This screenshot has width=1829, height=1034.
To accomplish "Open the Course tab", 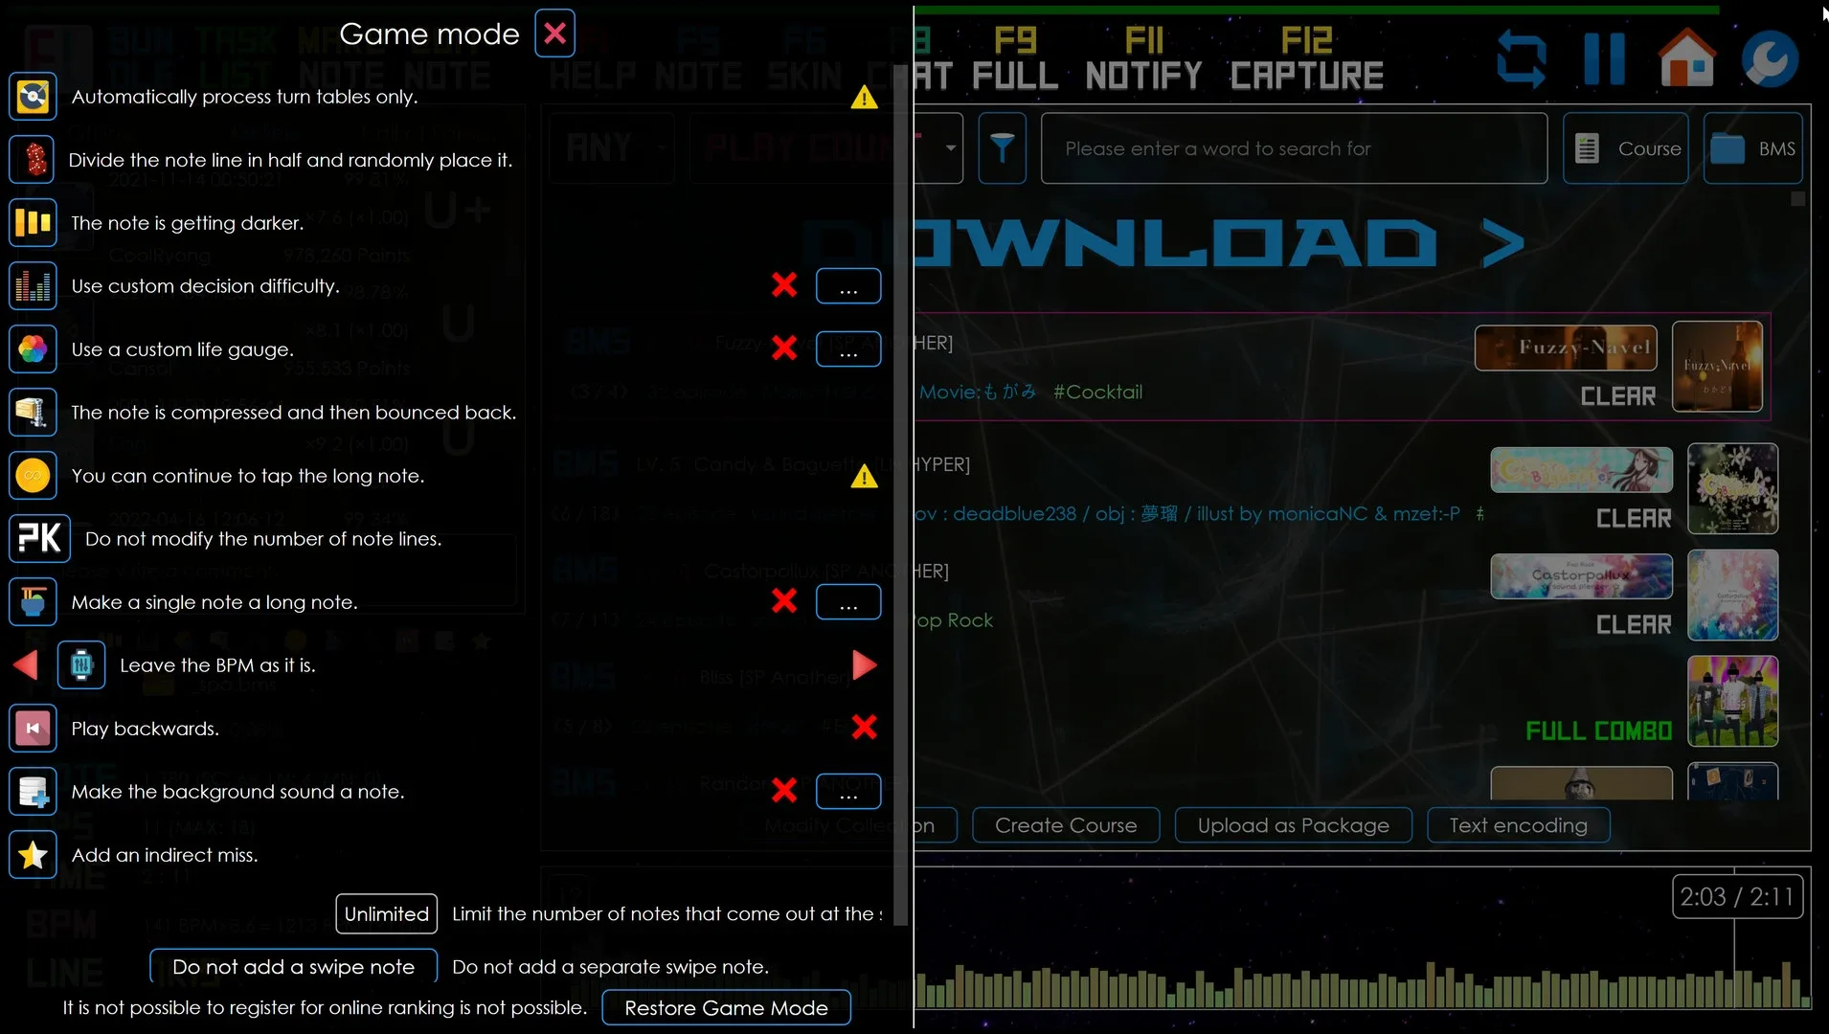I will [x=1626, y=148].
